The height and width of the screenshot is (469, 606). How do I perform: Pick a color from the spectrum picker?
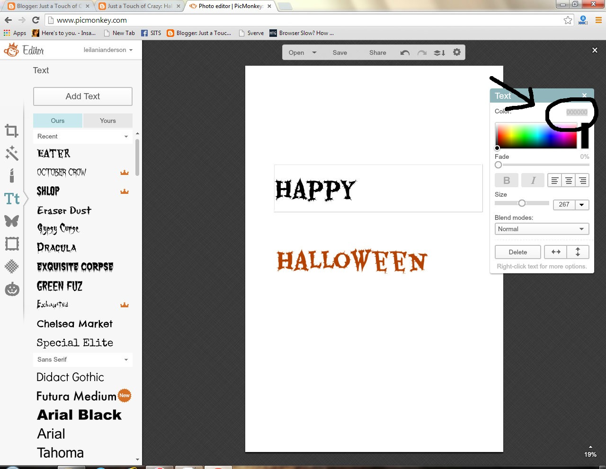[536, 136]
